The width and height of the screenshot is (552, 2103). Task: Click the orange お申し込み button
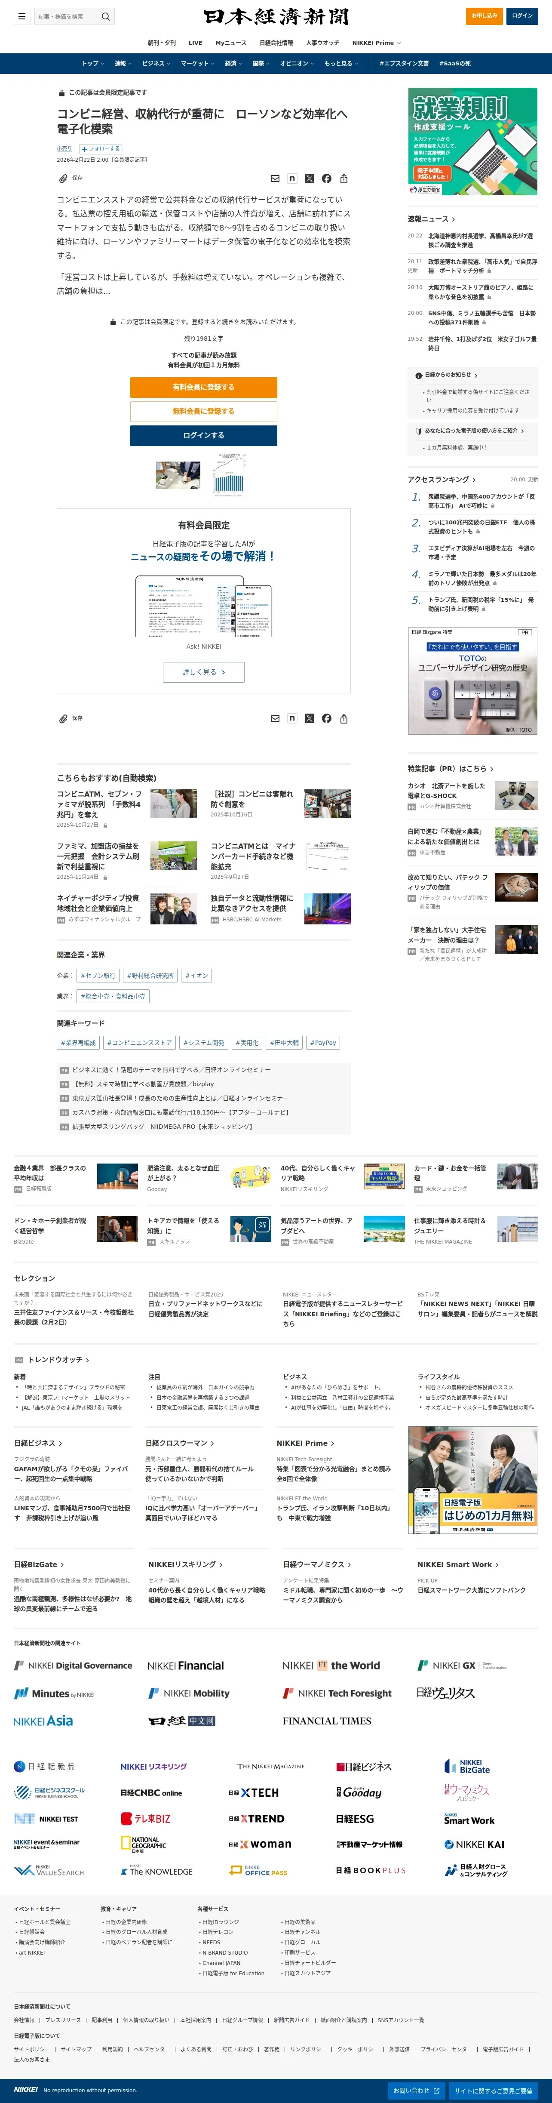[x=485, y=15]
